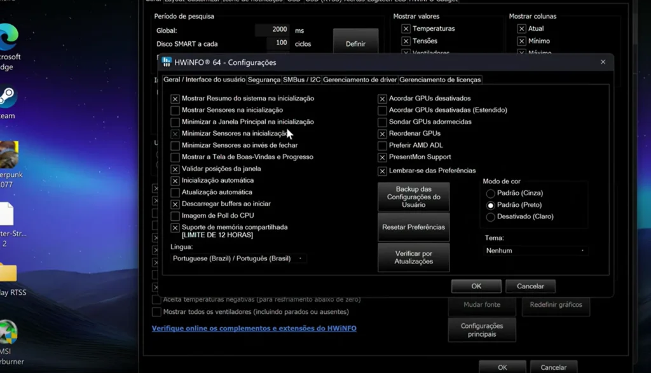The height and width of the screenshot is (373, 651).
Task: Click Cancelar in the Configurações dialog
Action: pos(530,286)
